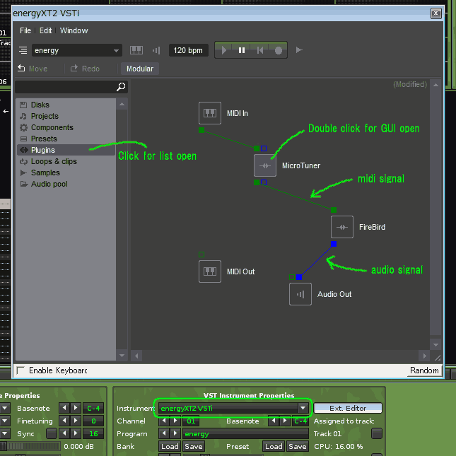Increase Channel with its right arrow
456x456 pixels.
[175, 421]
